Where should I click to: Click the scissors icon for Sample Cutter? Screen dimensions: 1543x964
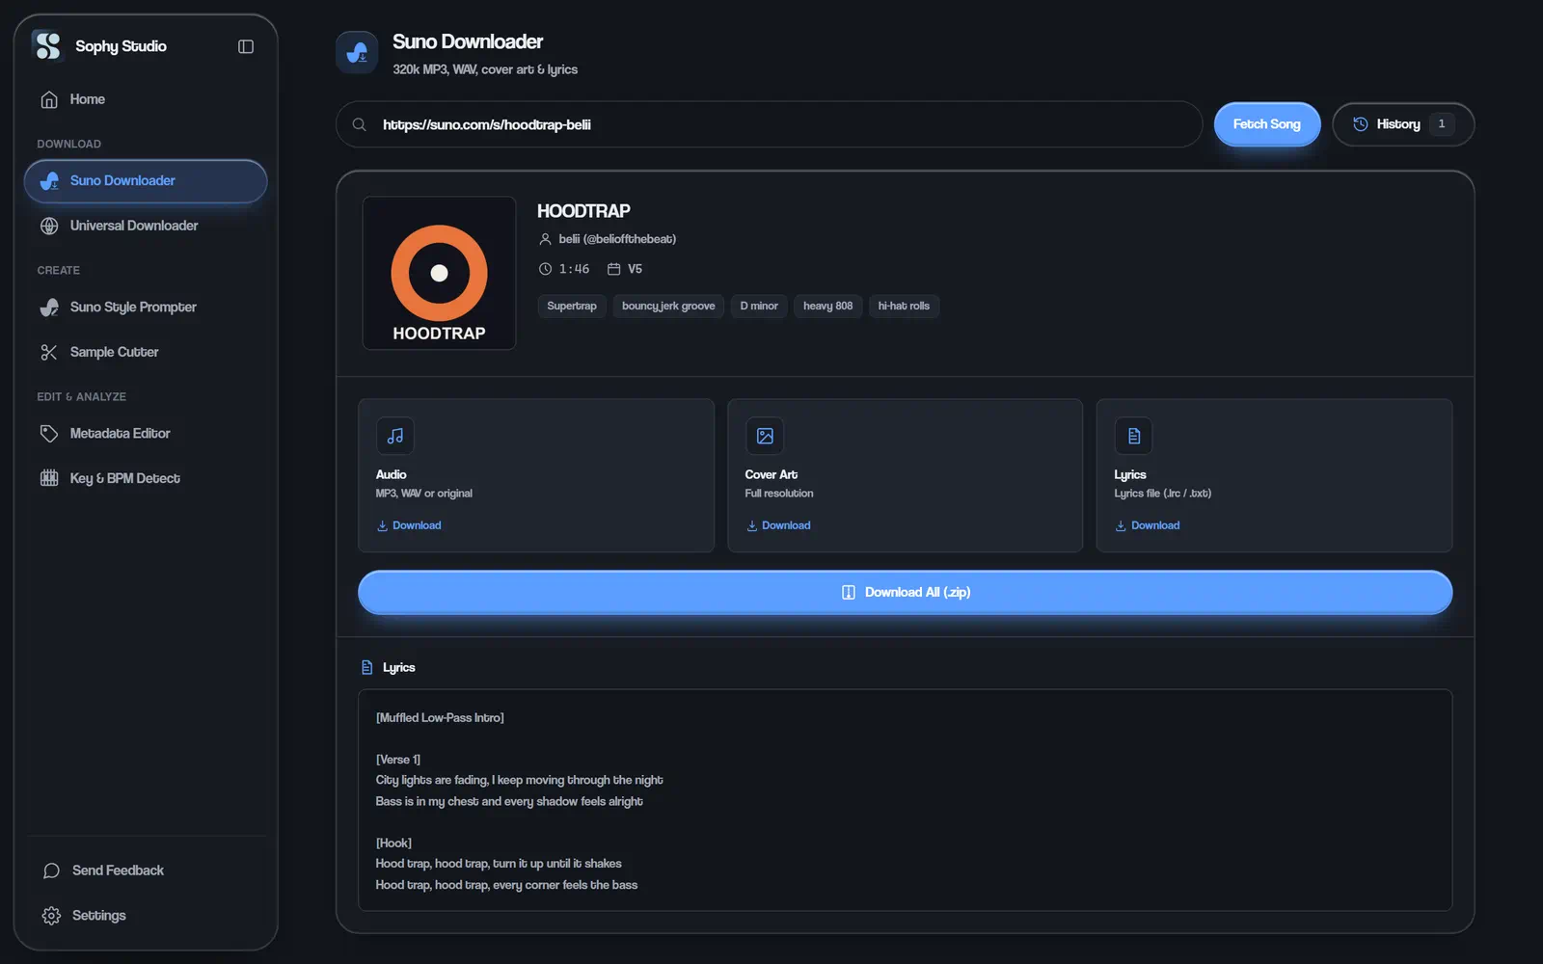[49, 353]
